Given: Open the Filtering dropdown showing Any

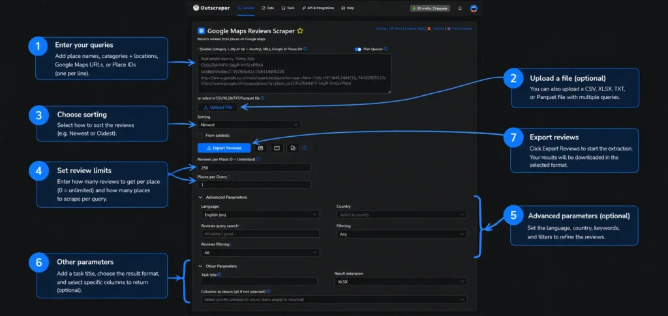Looking at the screenshot, I should (401, 235).
